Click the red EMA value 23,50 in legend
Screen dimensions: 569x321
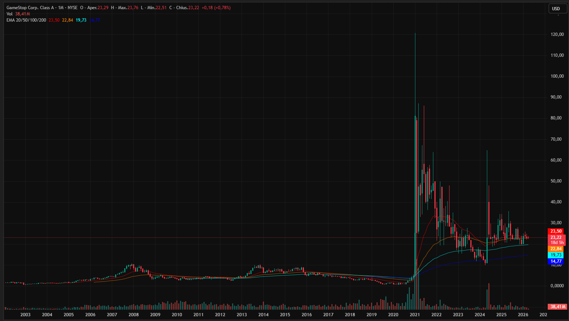(54, 20)
